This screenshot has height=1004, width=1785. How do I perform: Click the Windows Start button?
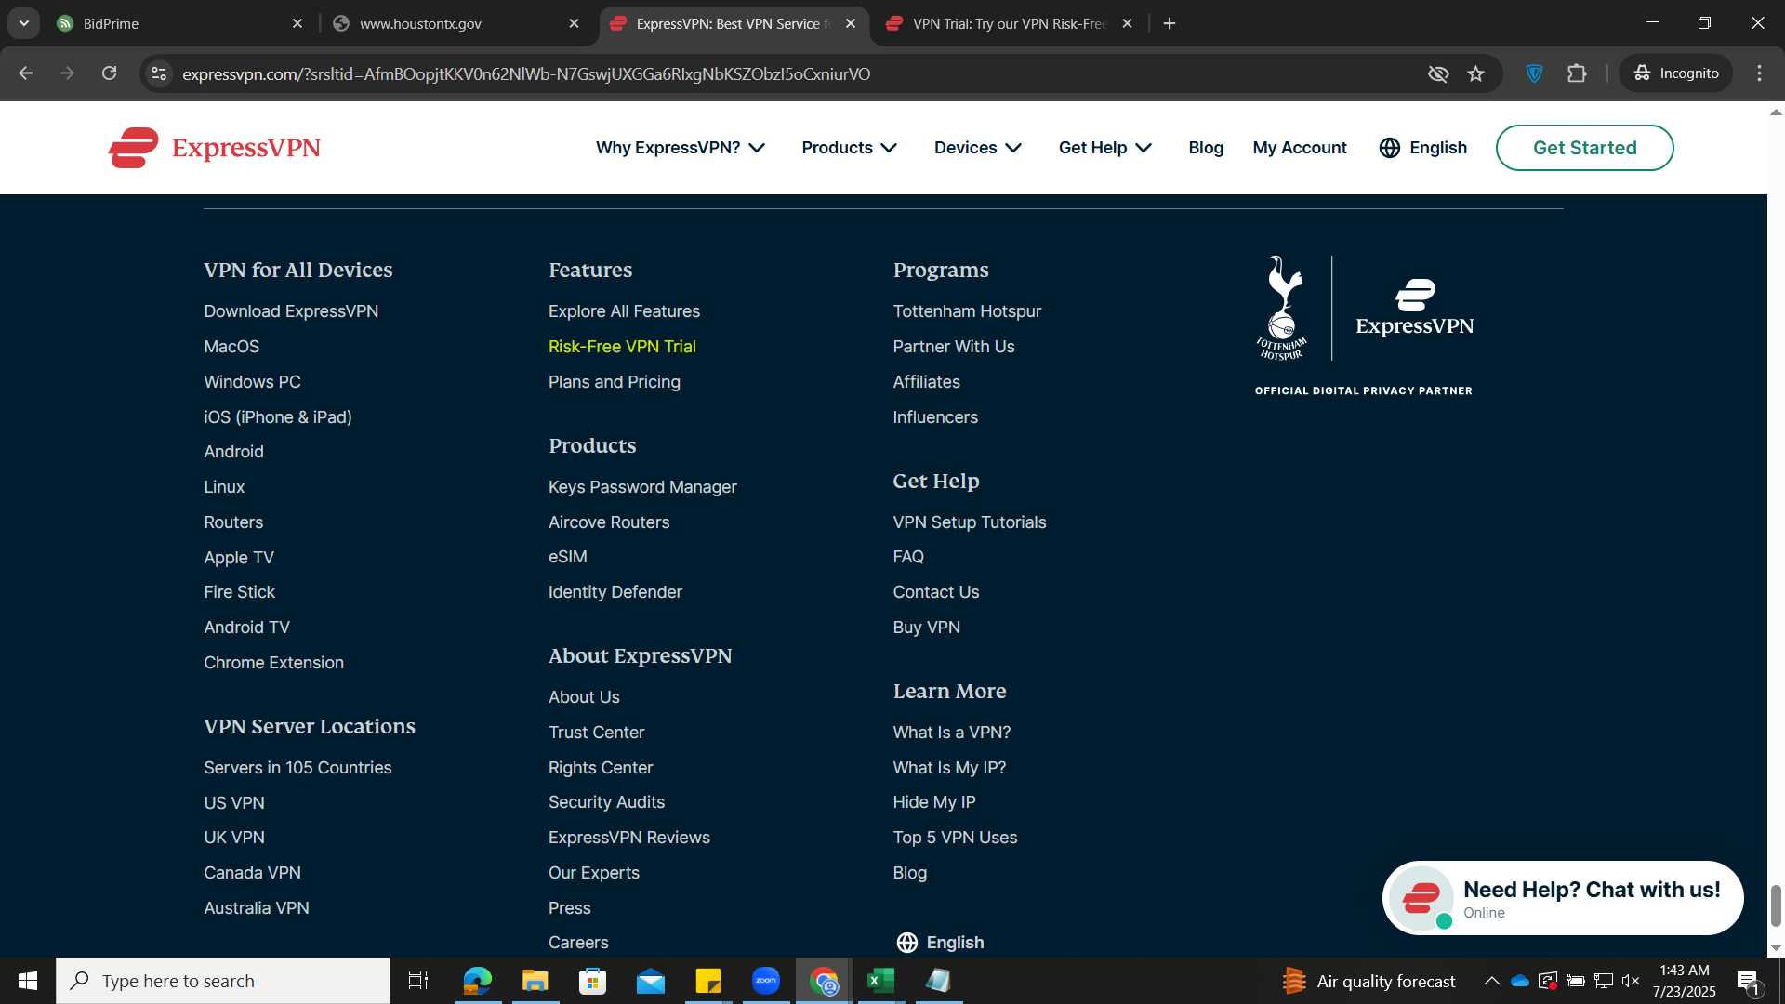pos(28,981)
